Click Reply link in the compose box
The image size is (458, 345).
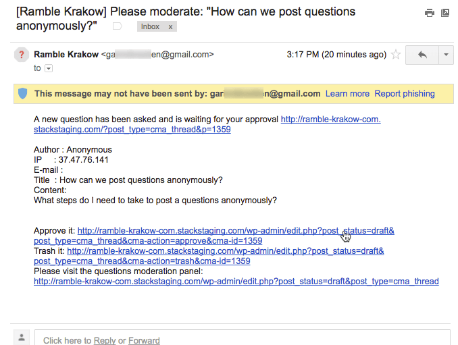click(105, 340)
